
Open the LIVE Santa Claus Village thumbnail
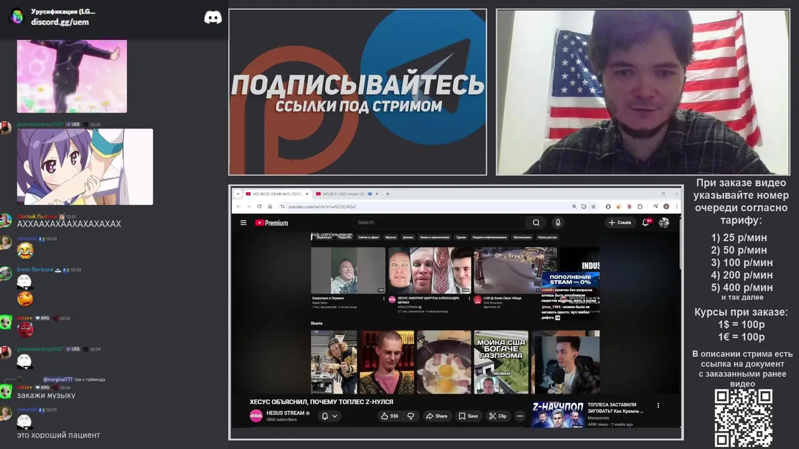(x=516, y=270)
